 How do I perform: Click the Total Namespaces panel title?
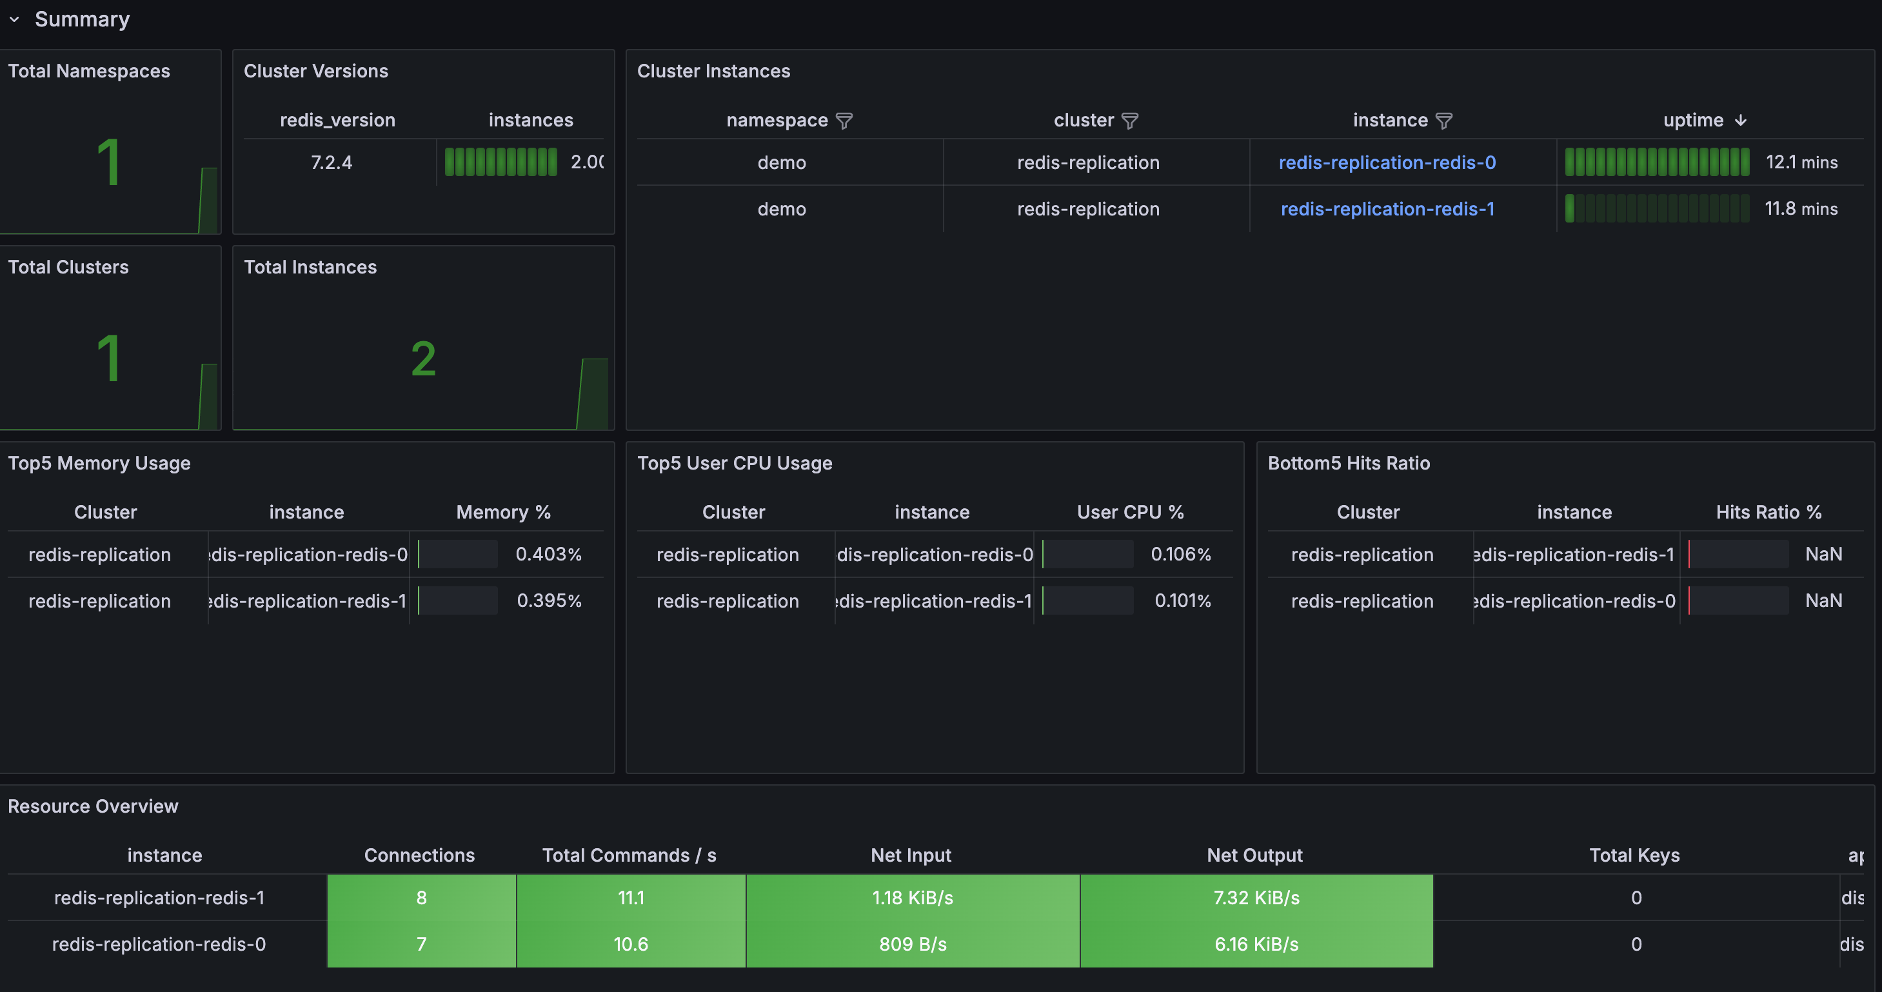click(88, 71)
